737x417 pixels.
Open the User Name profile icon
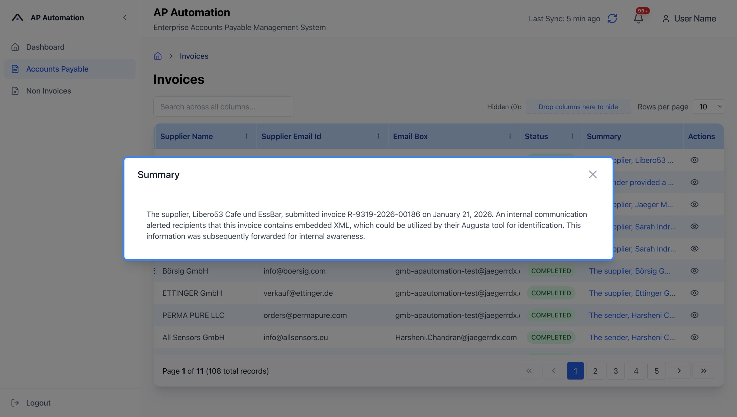[666, 18]
